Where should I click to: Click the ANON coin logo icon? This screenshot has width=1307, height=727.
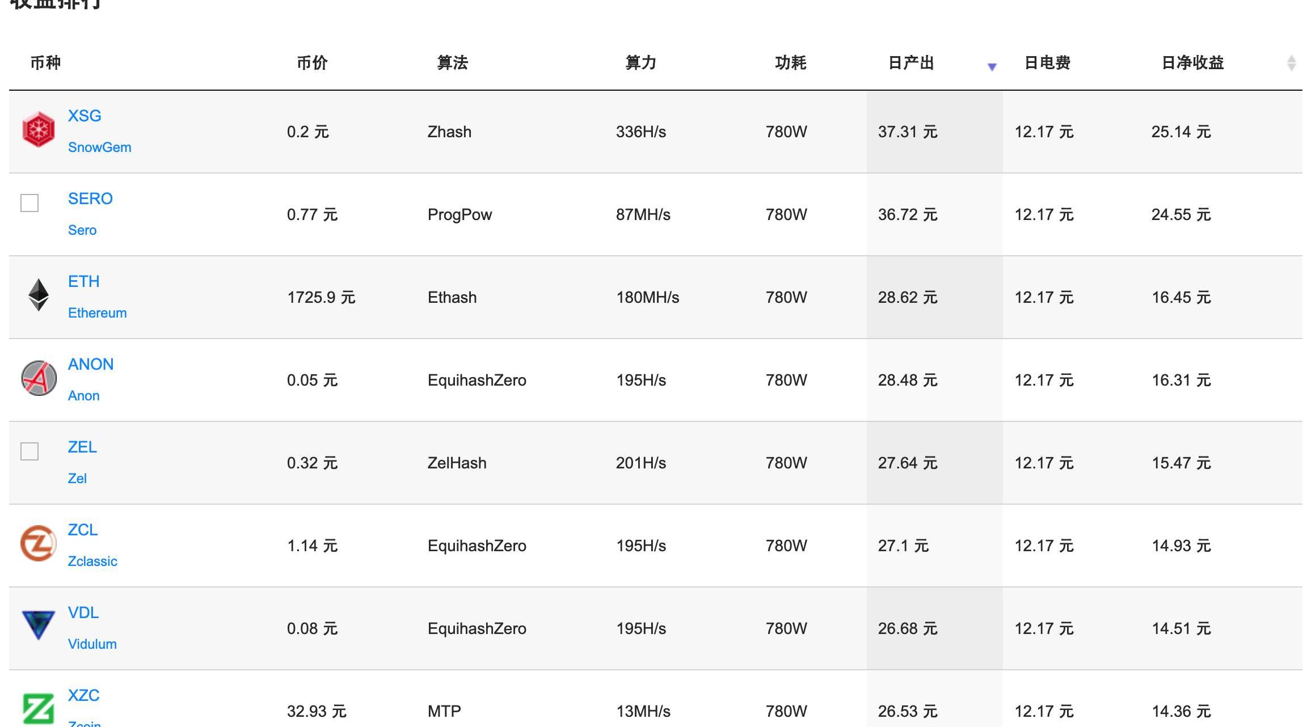point(39,378)
